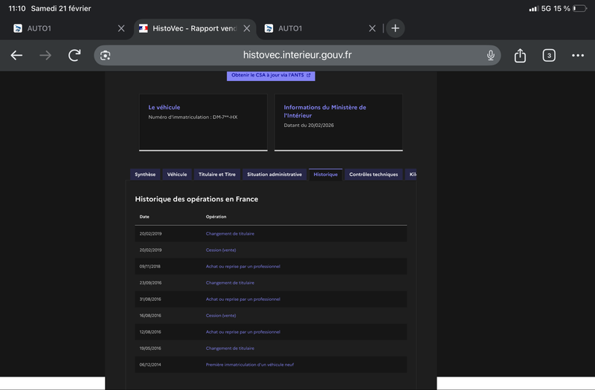
Task: Tap the address bar URL field
Action: point(297,56)
